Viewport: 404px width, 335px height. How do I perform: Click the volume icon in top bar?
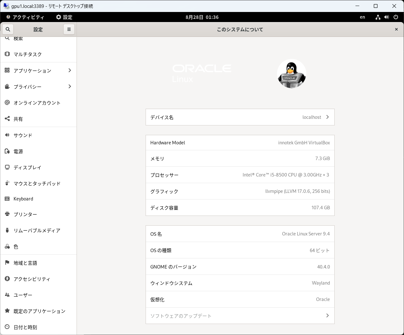(387, 17)
